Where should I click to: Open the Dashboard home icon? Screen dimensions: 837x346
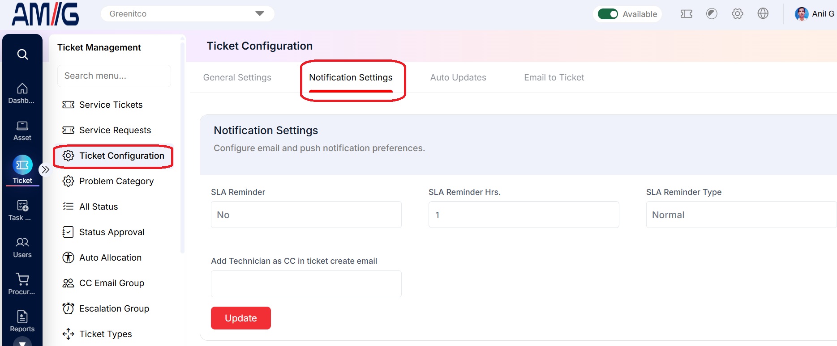pos(22,89)
